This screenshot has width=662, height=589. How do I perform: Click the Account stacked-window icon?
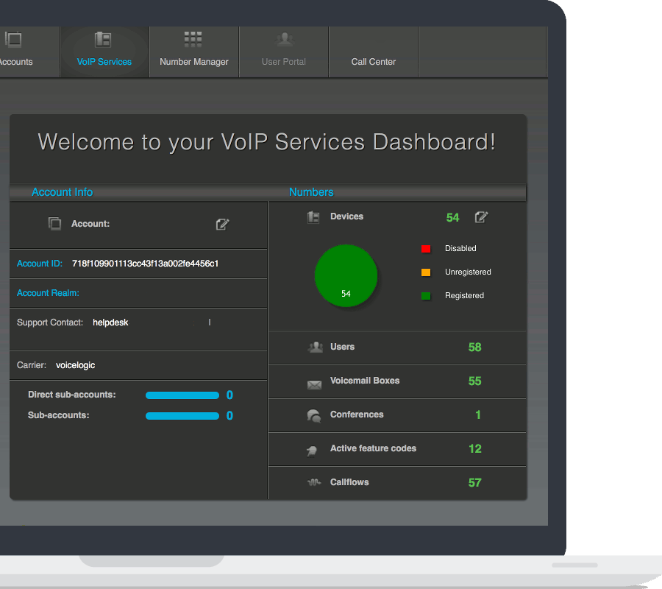pyautogui.click(x=55, y=224)
